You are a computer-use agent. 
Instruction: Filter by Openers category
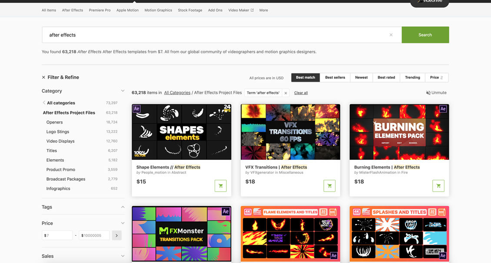pos(54,122)
